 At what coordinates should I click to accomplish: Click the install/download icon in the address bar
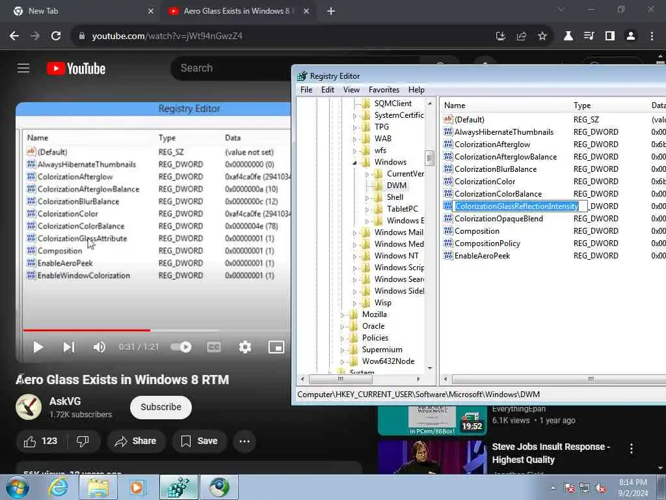coord(501,36)
